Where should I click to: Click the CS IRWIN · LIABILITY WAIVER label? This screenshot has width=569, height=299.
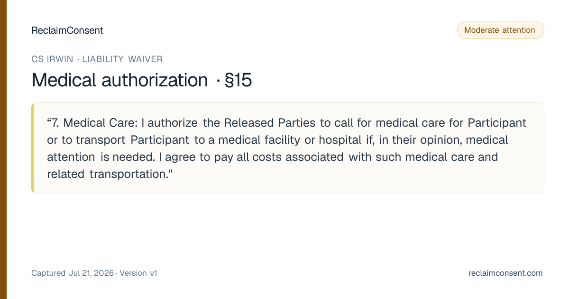click(x=97, y=59)
